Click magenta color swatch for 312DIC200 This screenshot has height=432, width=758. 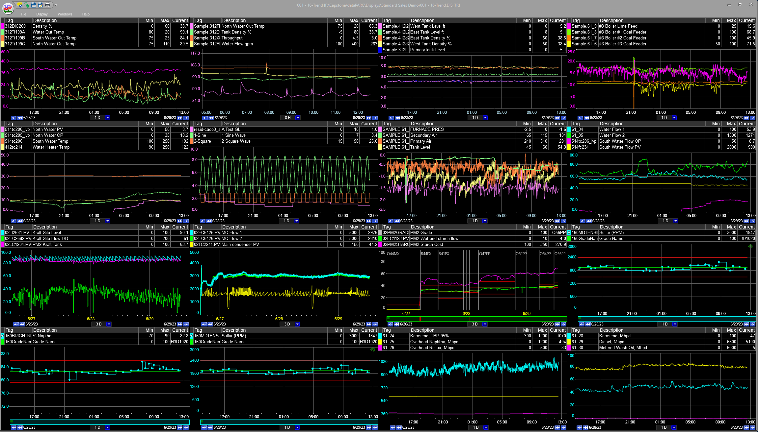coord(2,26)
